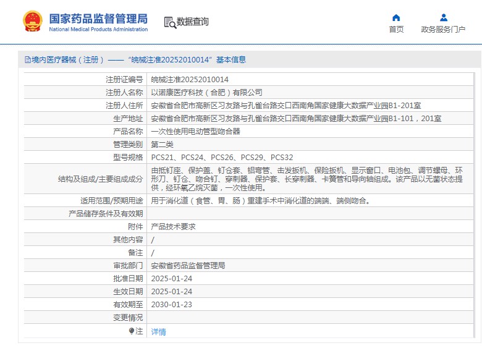Image resolution: width=482 pixels, height=348 pixels.
Task: Click the 首页 home icon
Action: pos(396,17)
